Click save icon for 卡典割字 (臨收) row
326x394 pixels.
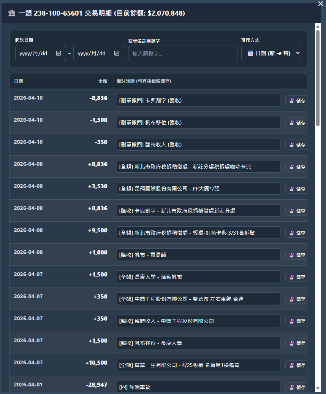[292, 101]
